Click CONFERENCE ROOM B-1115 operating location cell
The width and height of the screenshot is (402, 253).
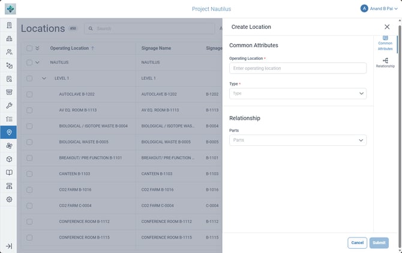click(x=84, y=237)
